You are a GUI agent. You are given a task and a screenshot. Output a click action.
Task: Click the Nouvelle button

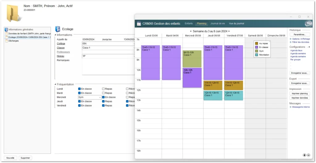10,158
